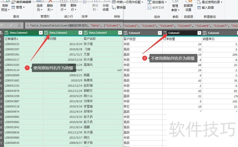Click the fx function icon
Image resolution: width=238 pixels, height=147 pixels.
point(19,25)
